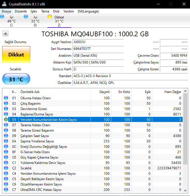The width and height of the screenshot is (190, 196).
Task: Click the attribute list scroll down arrow
Action: pos(185,190)
